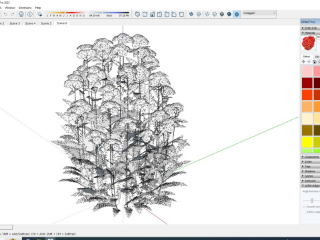Switch to Right view icon

159,14
